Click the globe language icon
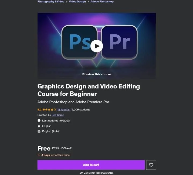Screen dimensions: 193x175 [x=39, y=126]
